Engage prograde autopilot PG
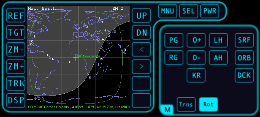Viewport: 260px width, 117px height. (174, 40)
